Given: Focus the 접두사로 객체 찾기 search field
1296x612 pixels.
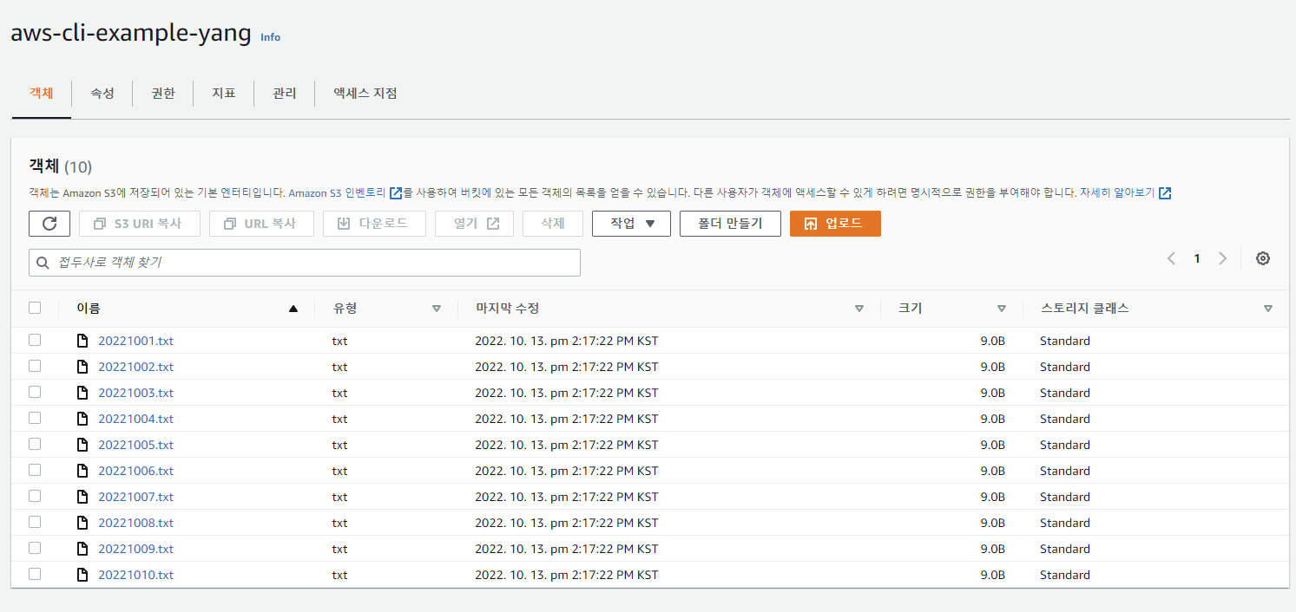Looking at the screenshot, I should 305,263.
